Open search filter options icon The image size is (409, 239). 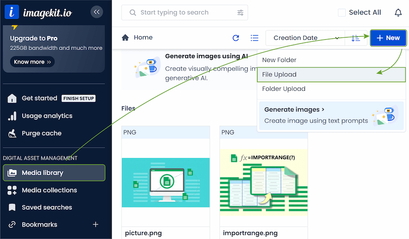tap(240, 13)
